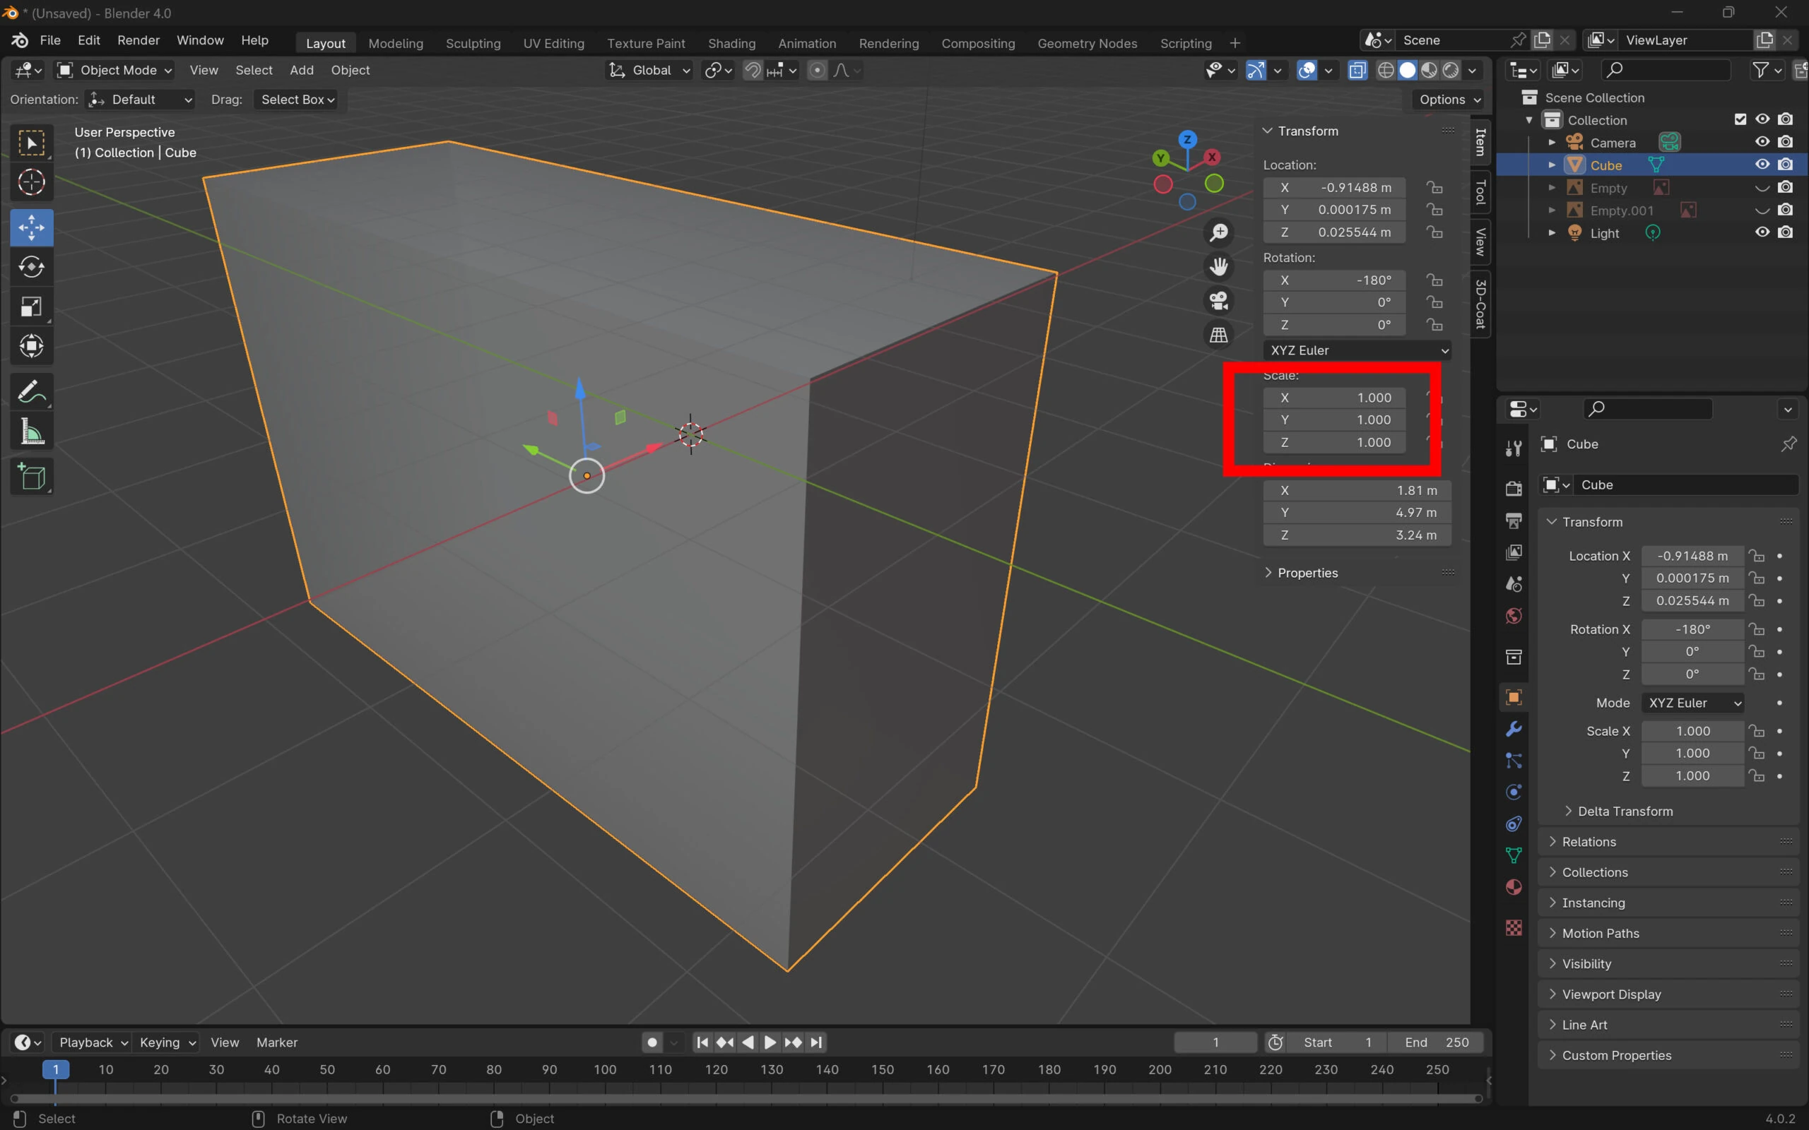Expand the Delta Transform panel
The image size is (1809, 1130).
[1624, 811]
